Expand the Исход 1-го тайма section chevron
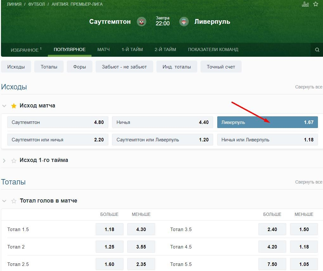The height and width of the screenshot is (271, 323). (4, 160)
